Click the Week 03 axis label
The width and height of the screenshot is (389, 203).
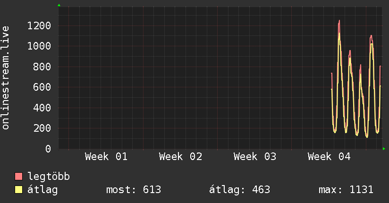coord(255,157)
